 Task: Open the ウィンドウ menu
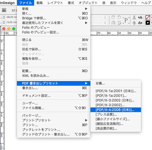coord(129,3)
